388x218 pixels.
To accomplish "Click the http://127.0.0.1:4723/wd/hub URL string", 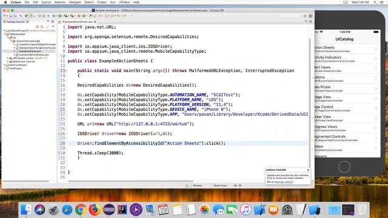I will click(x=153, y=124).
